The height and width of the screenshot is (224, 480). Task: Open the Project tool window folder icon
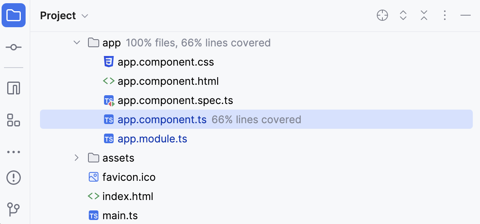pyautogui.click(x=14, y=16)
